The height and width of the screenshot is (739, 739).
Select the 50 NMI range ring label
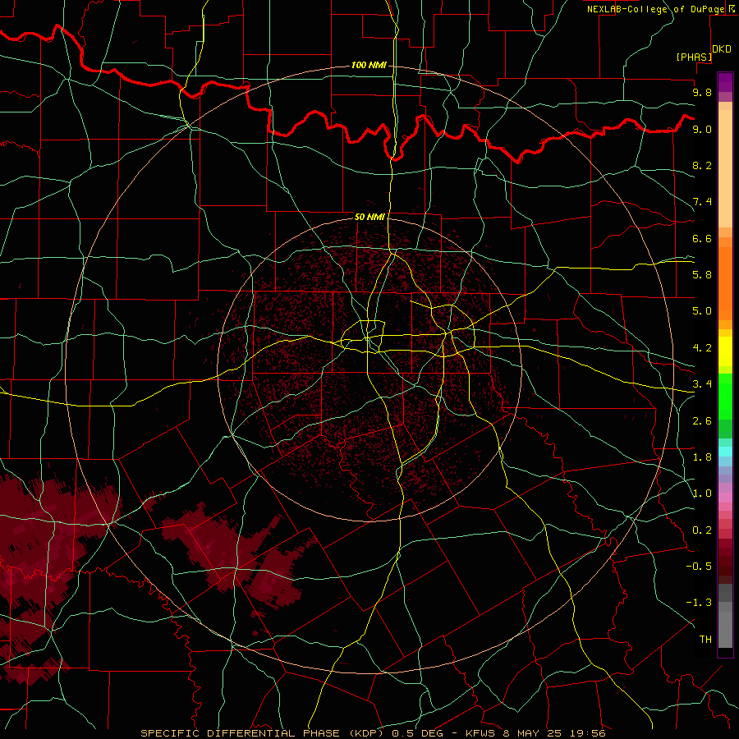(x=369, y=217)
